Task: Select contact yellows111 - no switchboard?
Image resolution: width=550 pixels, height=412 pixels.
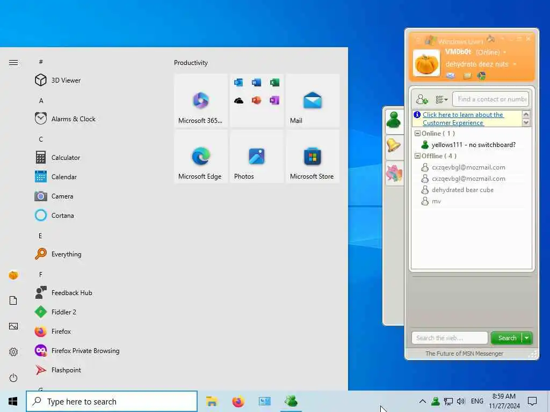Action: click(473, 145)
